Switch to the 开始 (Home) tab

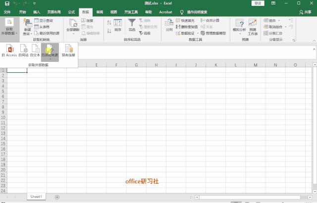(x=22, y=12)
